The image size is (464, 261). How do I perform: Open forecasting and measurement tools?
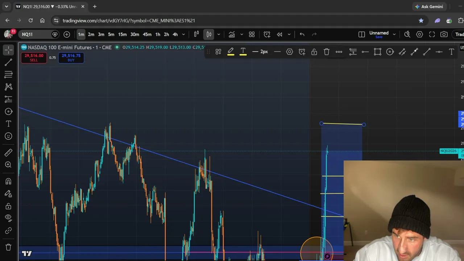click(x=9, y=99)
